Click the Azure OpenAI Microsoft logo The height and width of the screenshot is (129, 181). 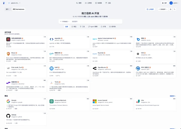click(95, 101)
